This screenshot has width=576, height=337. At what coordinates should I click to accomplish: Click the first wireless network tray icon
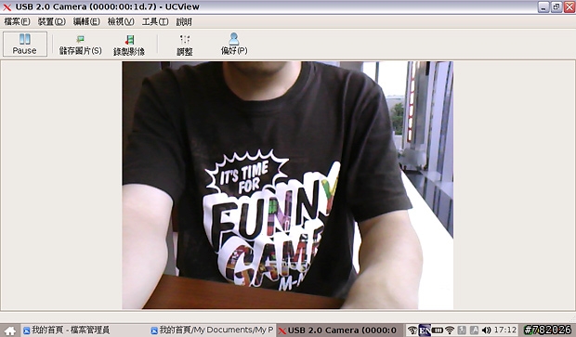pyautogui.click(x=412, y=330)
